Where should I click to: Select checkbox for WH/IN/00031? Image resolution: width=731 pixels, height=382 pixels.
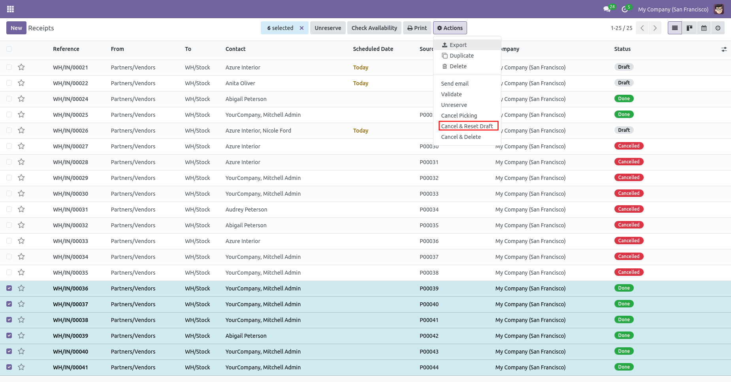[9, 209]
